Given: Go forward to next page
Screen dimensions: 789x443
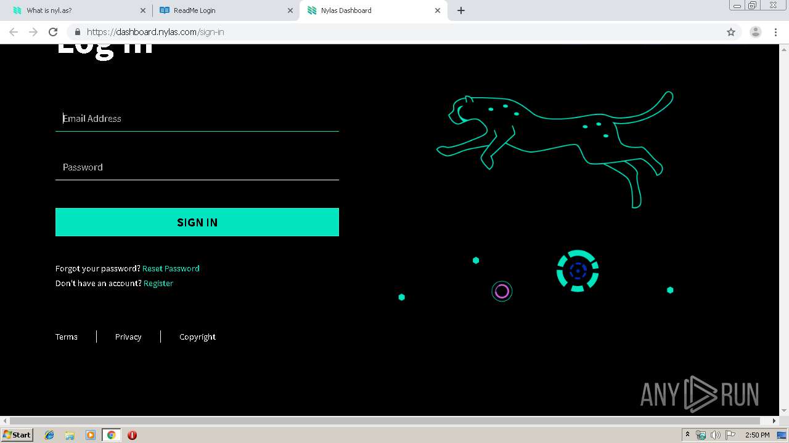Looking at the screenshot, I should pyautogui.click(x=33, y=32).
